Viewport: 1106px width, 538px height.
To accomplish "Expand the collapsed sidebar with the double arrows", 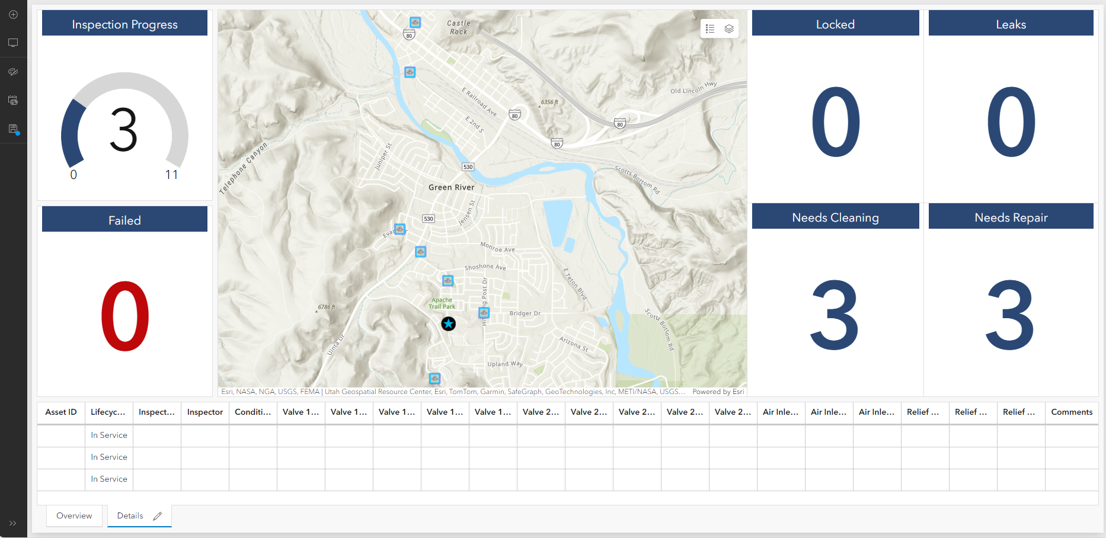I will click(13, 523).
